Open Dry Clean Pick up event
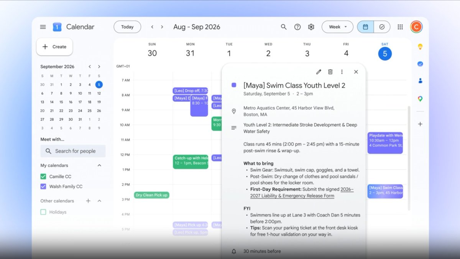This screenshot has width=460, height=259. pos(151,195)
